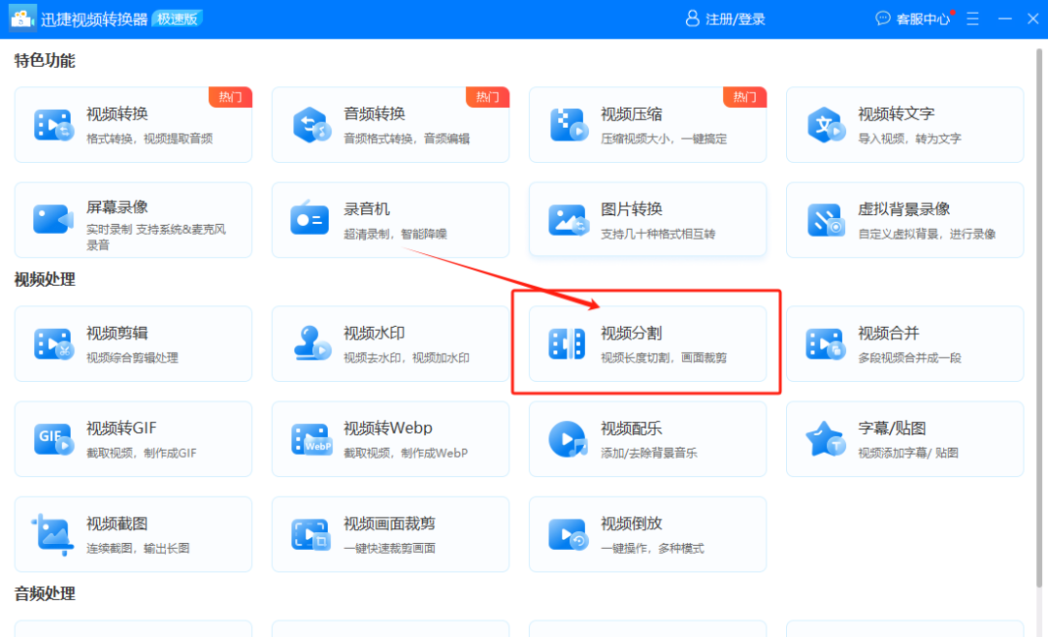
Task: Click the description 视频去水印，视频加水印
Action: [x=407, y=358]
